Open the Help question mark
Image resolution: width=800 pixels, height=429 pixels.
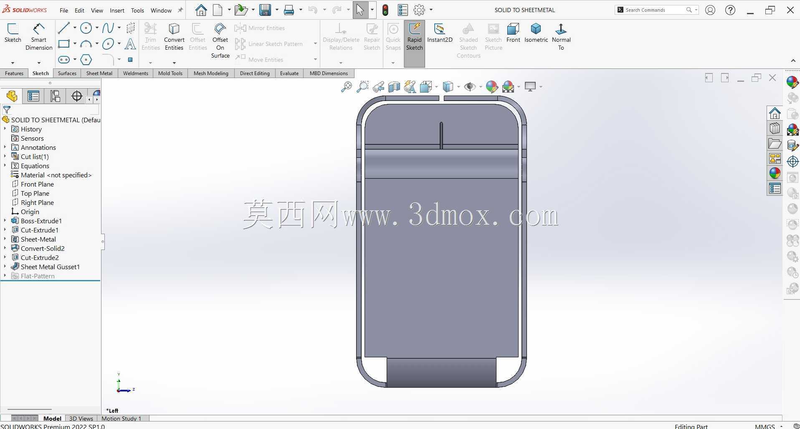click(x=730, y=10)
